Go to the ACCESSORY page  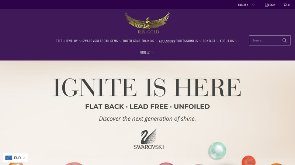pos(167,41)
